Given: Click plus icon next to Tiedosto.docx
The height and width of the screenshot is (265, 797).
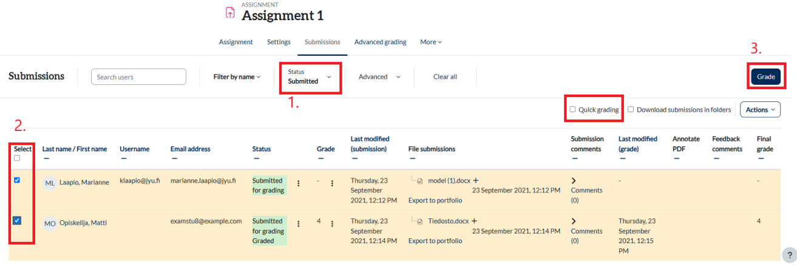Looking at the screenshot, I should [474, 221].
